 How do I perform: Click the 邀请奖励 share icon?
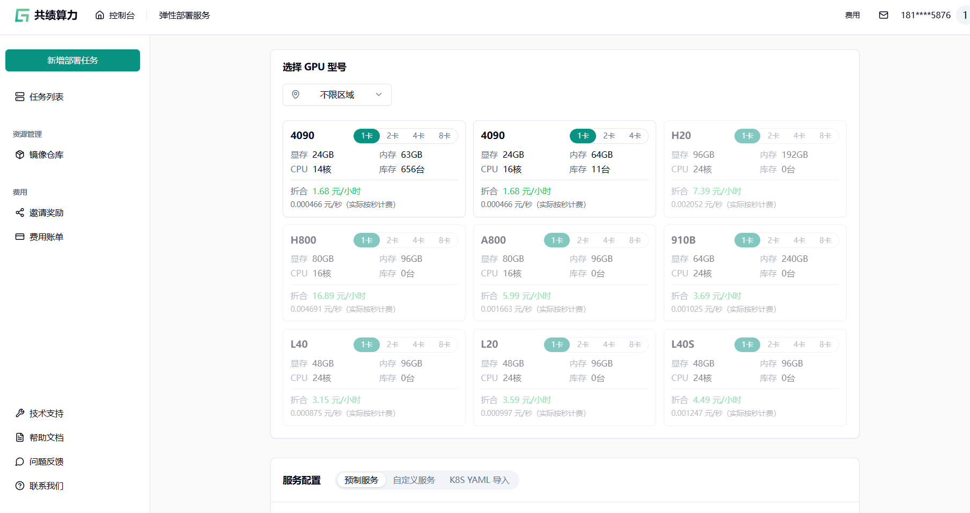click(x=20, y=212)
